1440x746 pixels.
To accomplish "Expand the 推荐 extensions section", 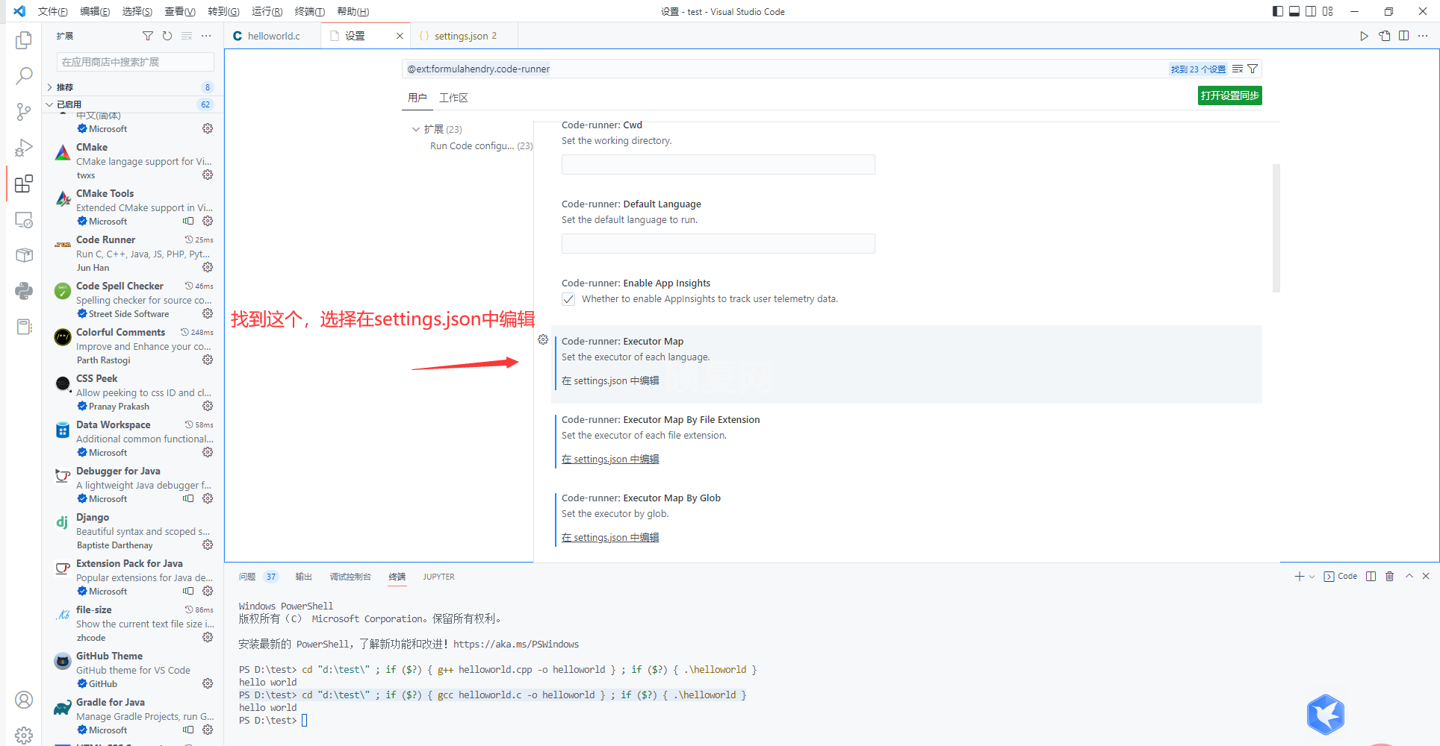I will point(133,87).
